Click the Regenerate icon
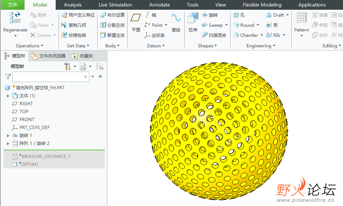Image resolution: width=343 pixels, height=206 pixels. click(x=15, y=18)
